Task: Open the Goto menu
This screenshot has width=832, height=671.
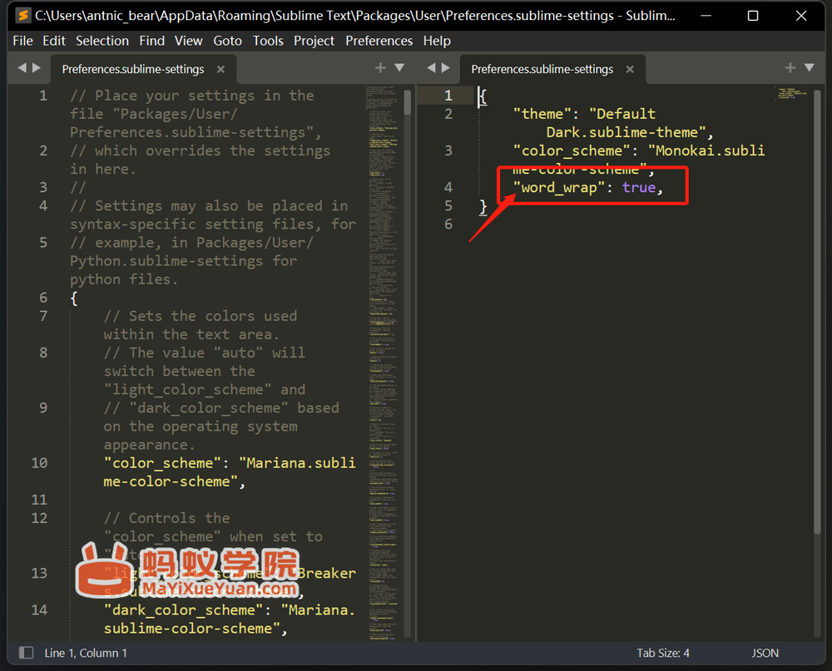Action: tap(228, 41)
